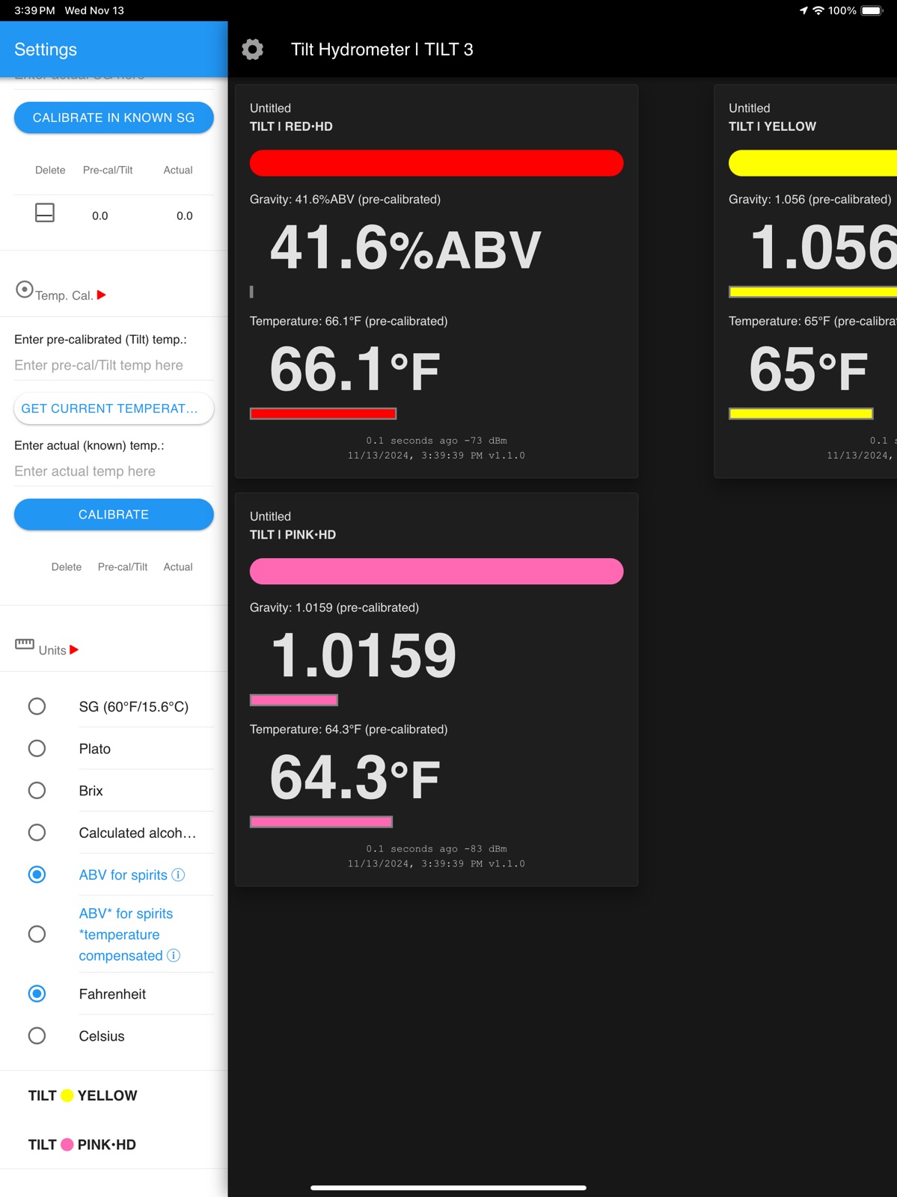Image resolution: width=897 pixels, height=1197 pixels.
Task: Click the -83 dBm signal text
Action: point(485,849)
